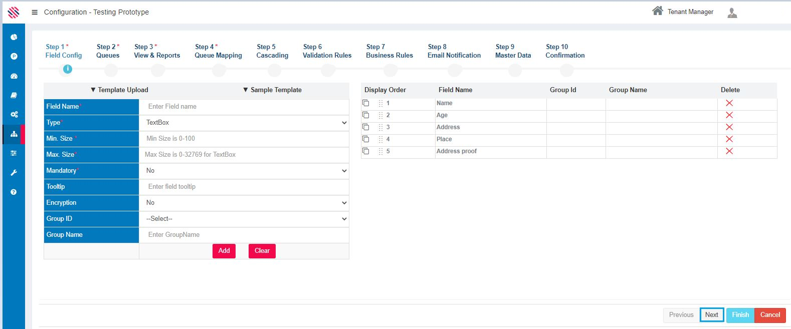The height and width of the screenshot is (329, 791).
Task: Open the Type dropdown showing TextBox
Action: click(244, 123)
